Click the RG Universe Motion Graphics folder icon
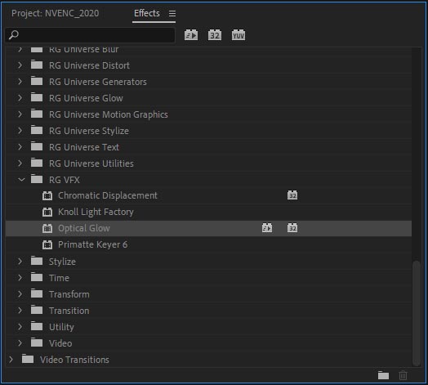428x385 pixels. coord(37,114)
